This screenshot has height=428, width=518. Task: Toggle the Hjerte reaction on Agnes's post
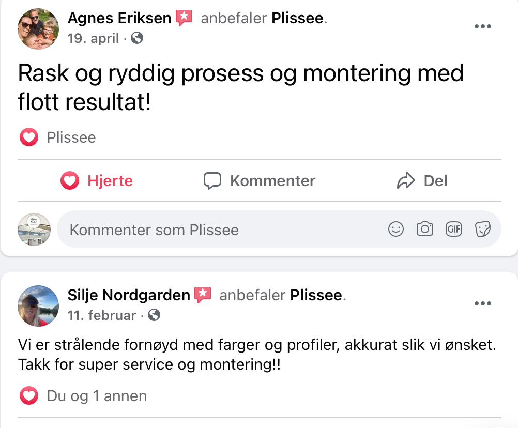pyautogui.click(x=97, y=181)
